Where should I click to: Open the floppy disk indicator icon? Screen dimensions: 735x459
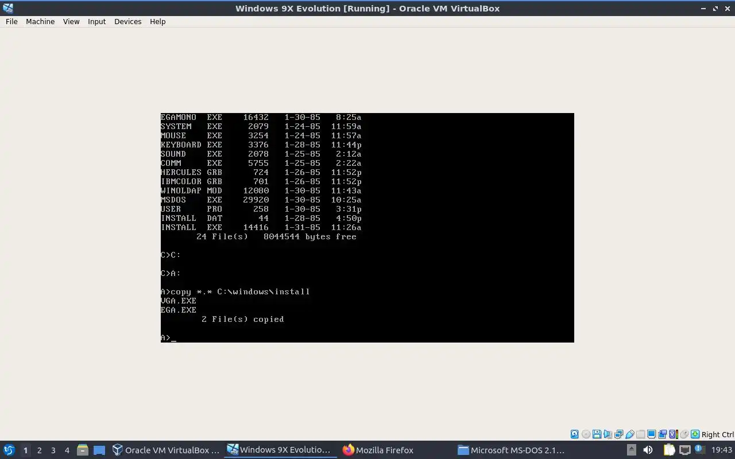(x=597, y=434)
